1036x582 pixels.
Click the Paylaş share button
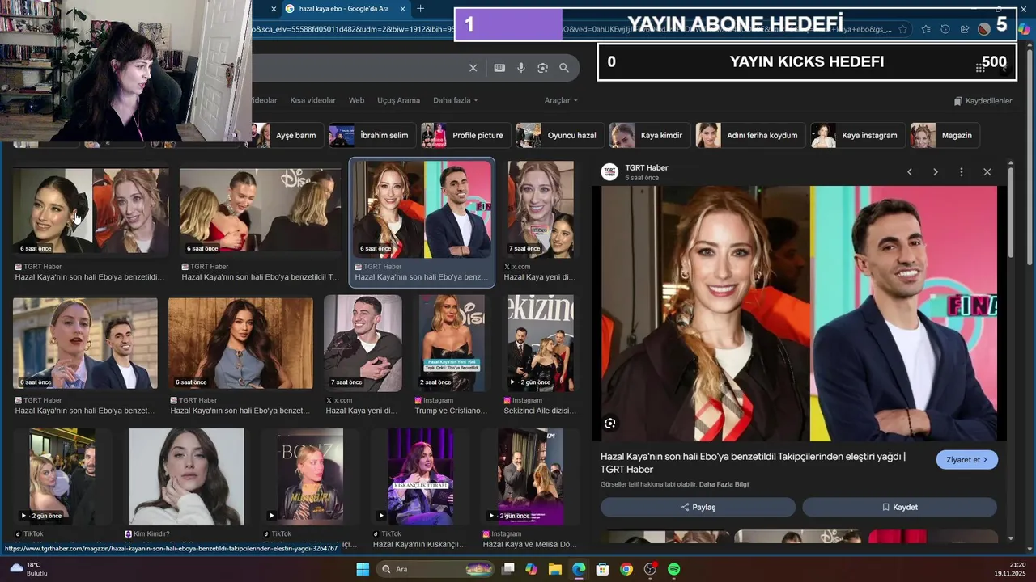pyautogui.click(x=698, y=507)
